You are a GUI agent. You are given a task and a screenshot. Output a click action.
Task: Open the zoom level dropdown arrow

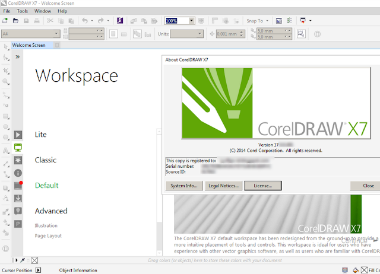[191, 21]
